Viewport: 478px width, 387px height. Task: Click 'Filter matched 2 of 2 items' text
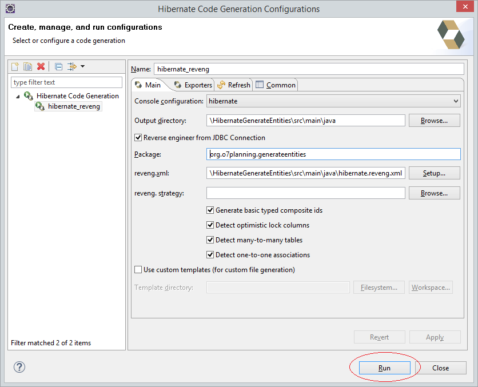click(51, 343)
